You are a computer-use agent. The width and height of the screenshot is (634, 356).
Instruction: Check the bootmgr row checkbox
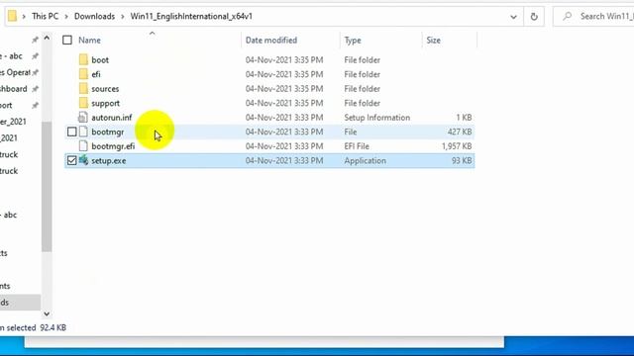pyautogui.click(x=71, y=132)
